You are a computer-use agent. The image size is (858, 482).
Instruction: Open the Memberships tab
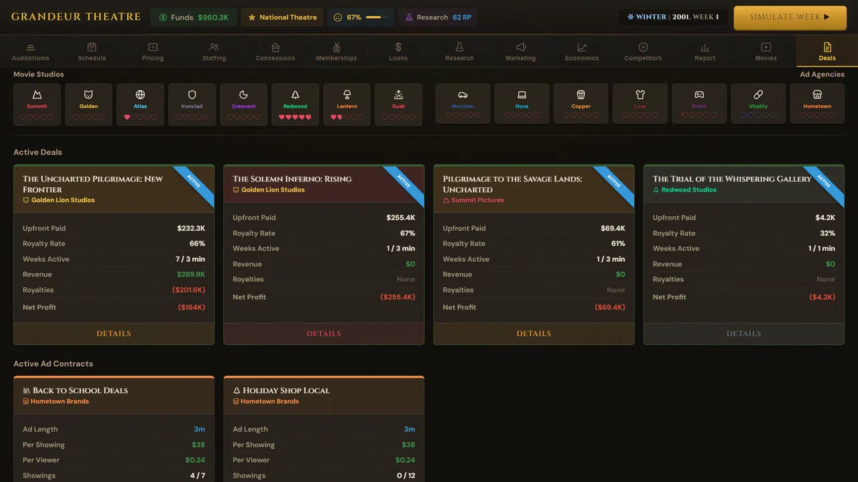pos(336,52)
